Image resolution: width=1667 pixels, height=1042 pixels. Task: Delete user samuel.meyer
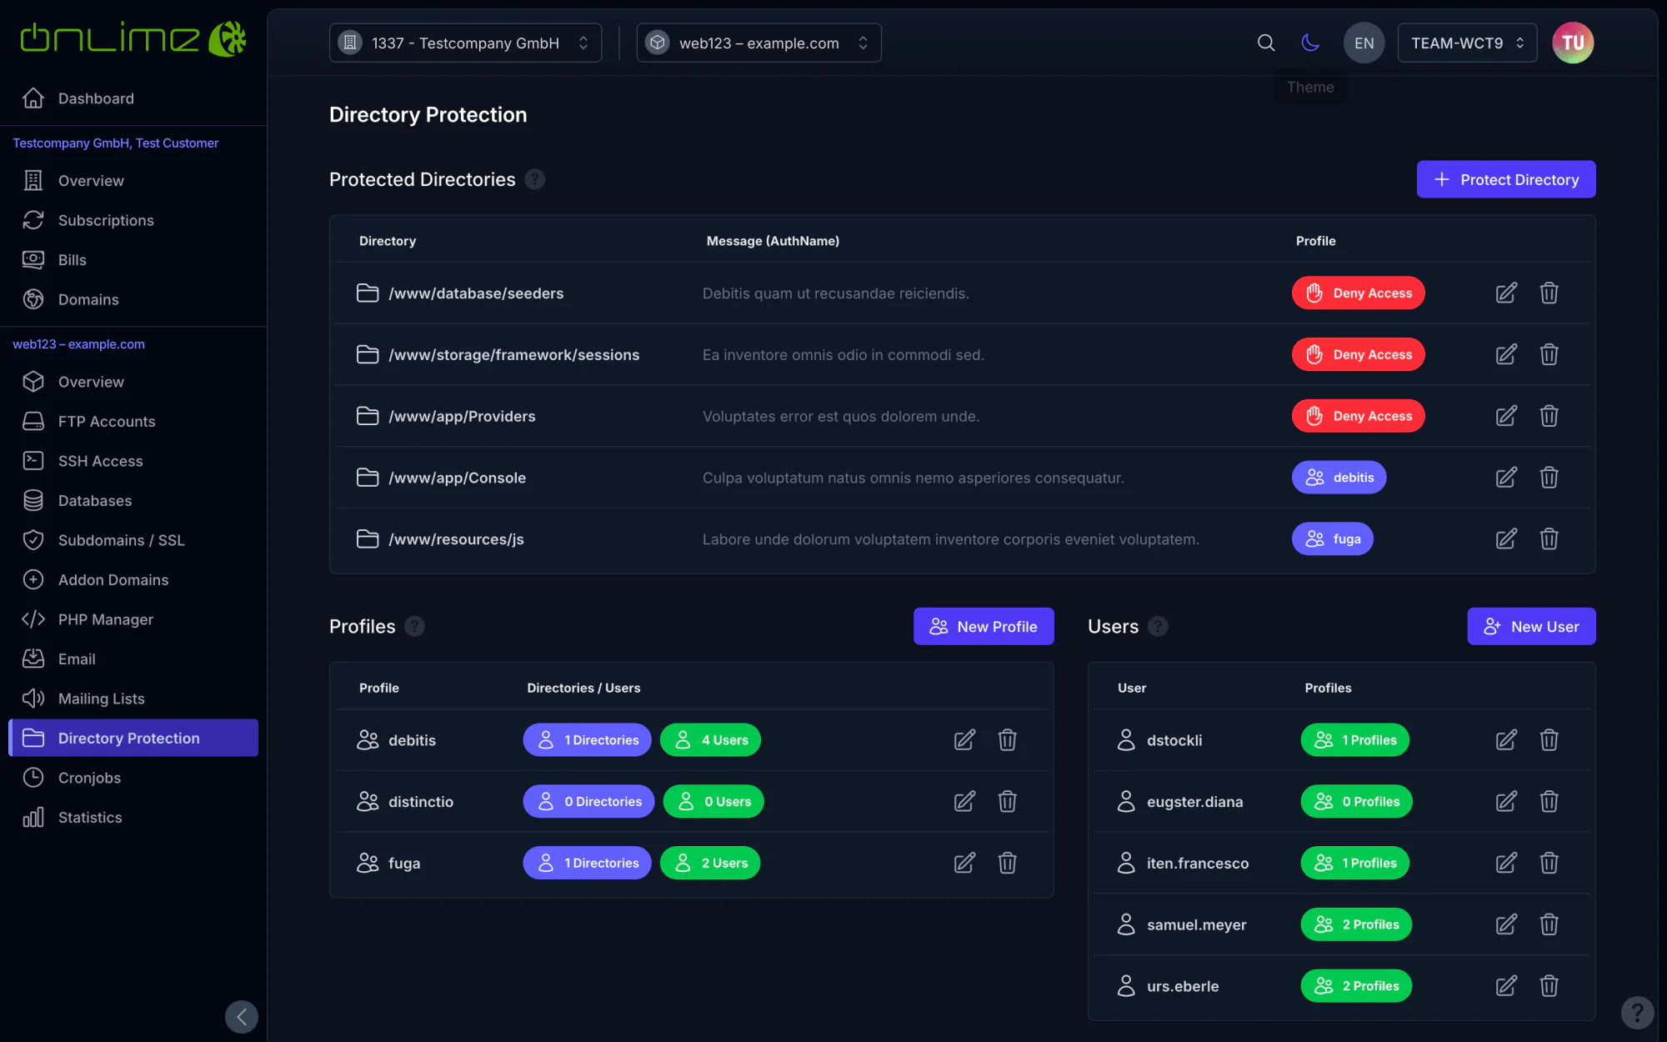[x=1549, y=924]
